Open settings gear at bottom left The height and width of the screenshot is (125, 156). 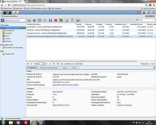click(x=2, y=119)
